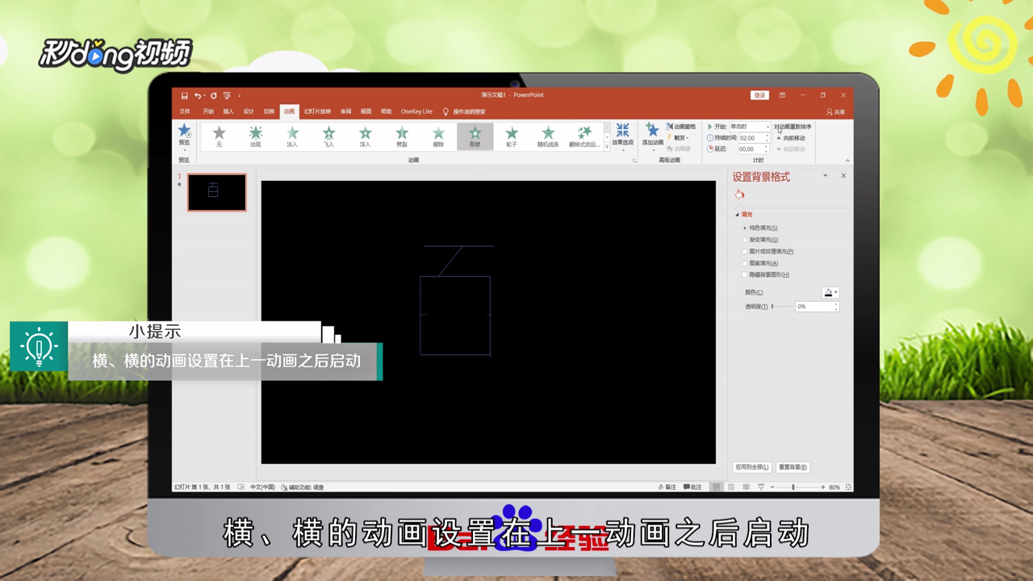This screenshot has width=1033, height=581.
Task: Select the Wheel (轮子) animation
Action: (x=512, y=136)
